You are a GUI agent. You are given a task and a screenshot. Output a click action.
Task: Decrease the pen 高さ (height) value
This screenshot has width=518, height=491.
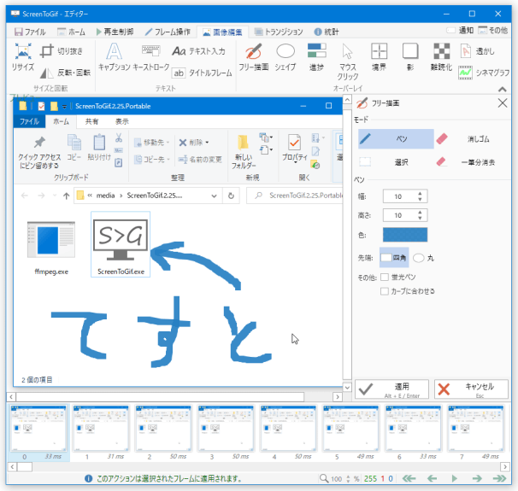pos(420,219)
